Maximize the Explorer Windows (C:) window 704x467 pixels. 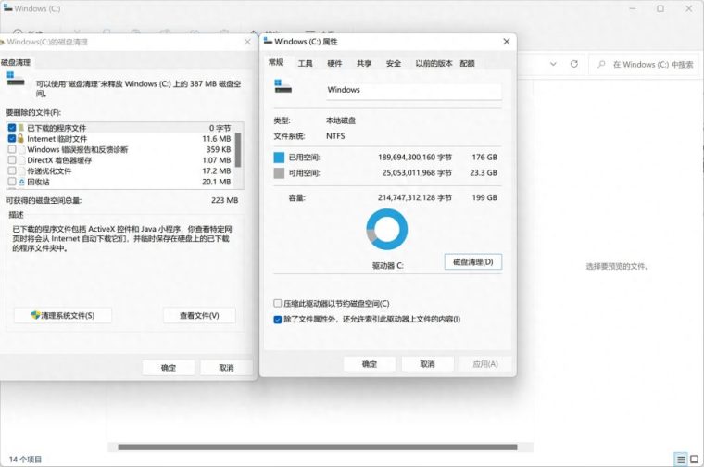(x=660, y=8)
